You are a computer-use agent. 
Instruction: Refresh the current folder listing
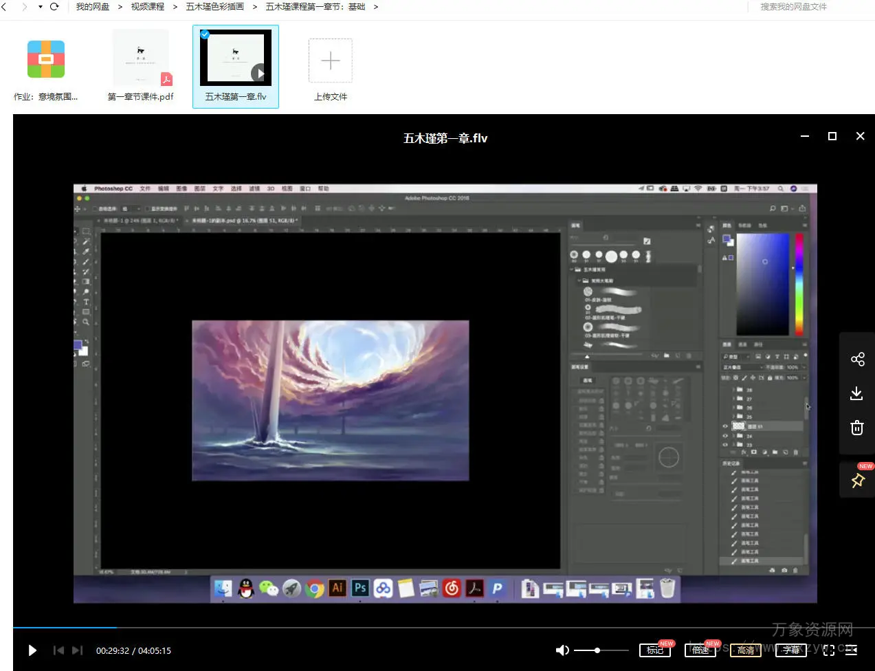point(54,7)
